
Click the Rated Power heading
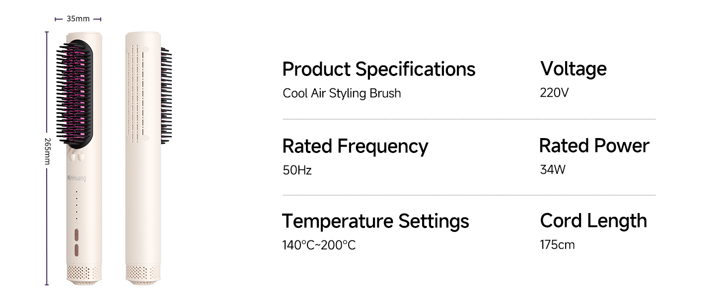click(x=594, y=146)
